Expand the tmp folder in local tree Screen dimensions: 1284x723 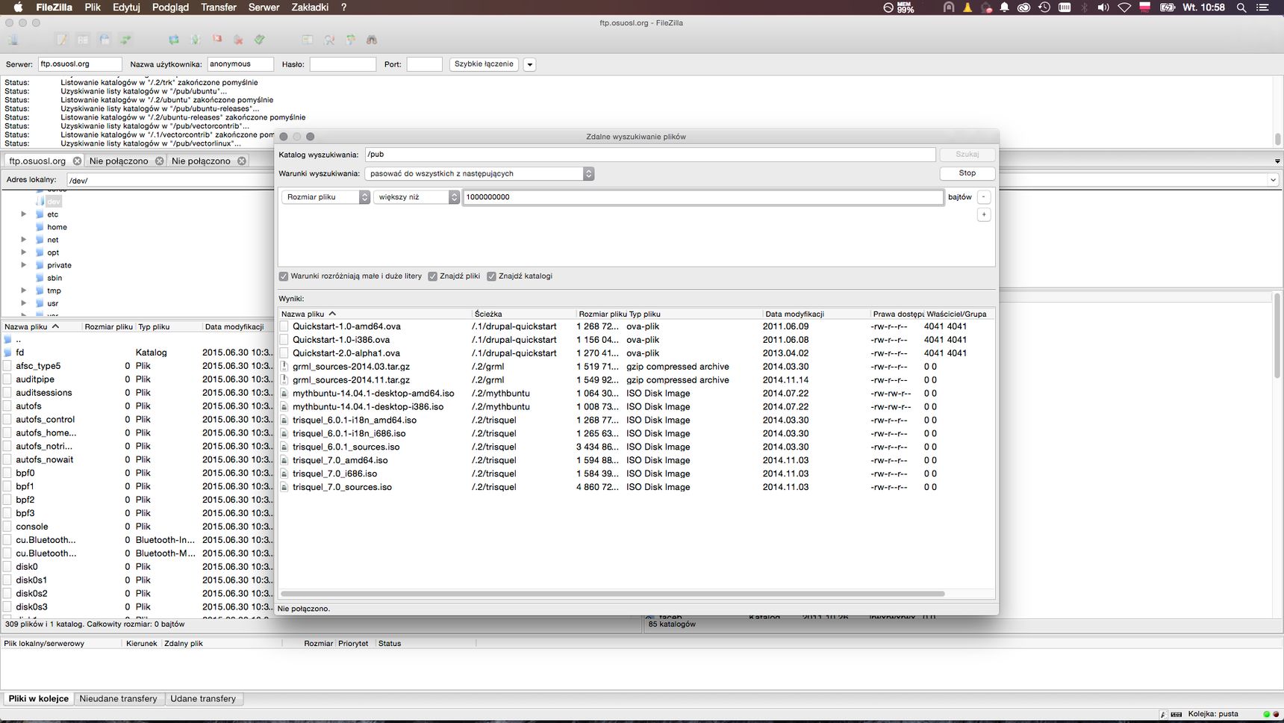click(24, 291)
